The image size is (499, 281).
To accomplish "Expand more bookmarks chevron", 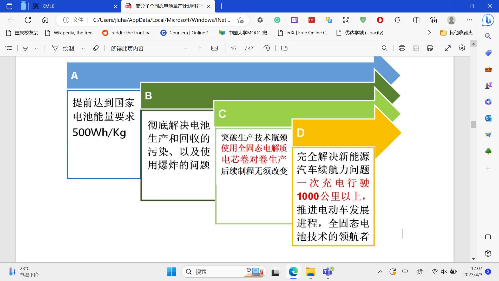I will tap(429, 33).
